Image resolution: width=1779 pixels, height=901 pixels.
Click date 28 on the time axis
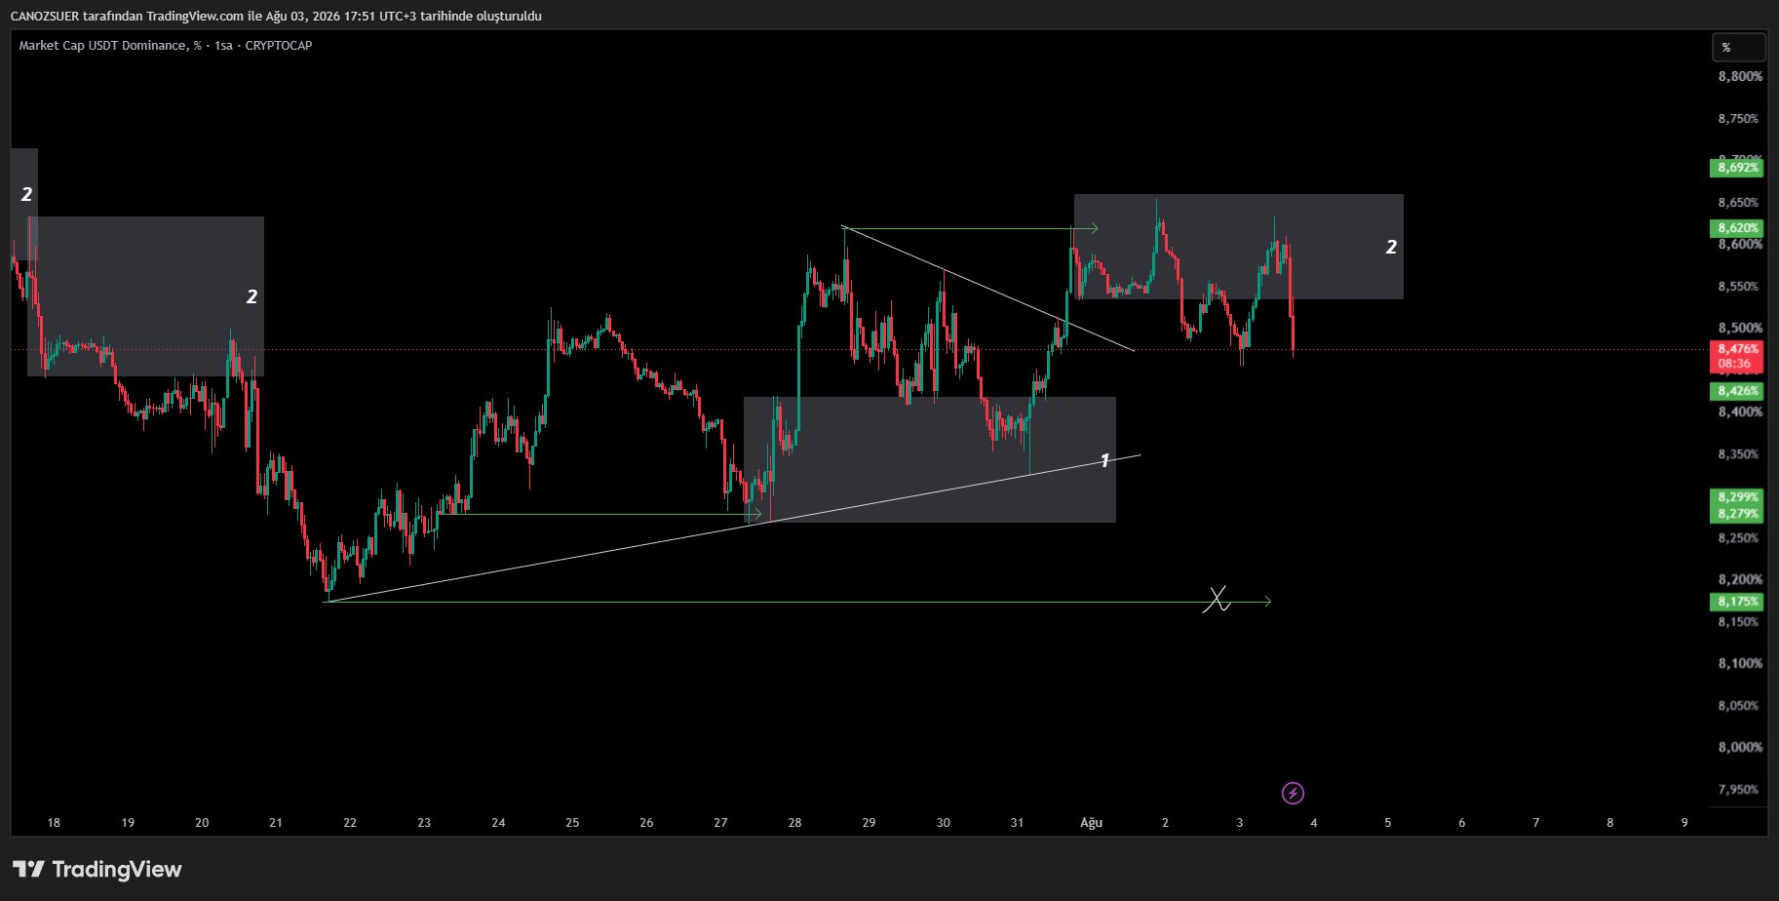point(794,823)
